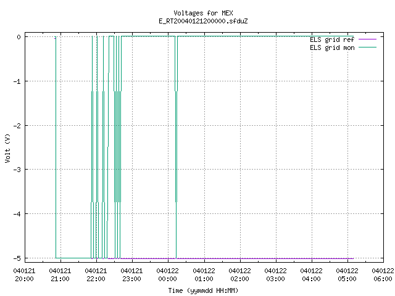Click the y-axis tick label -5
Image resolution: width=395 pixels, height=296 pixels.
point(17,258)
